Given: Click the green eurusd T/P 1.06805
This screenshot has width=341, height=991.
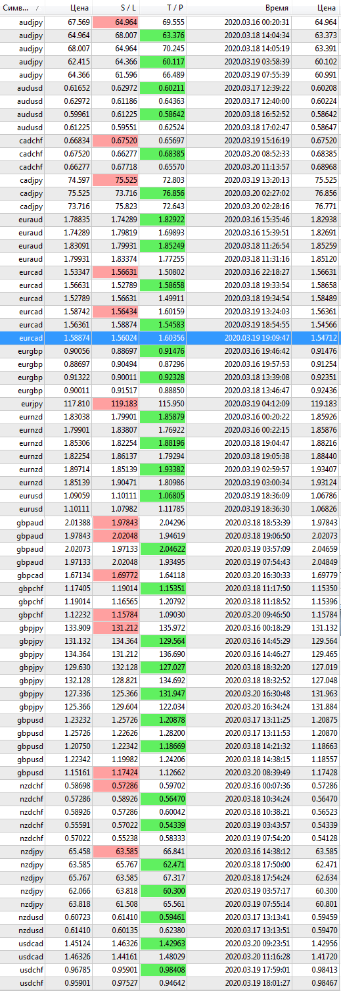Looking at the screenshot, I should (x=164, y=496).
